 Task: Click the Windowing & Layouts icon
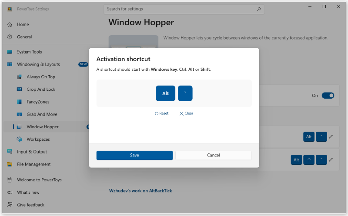(10, 64)
